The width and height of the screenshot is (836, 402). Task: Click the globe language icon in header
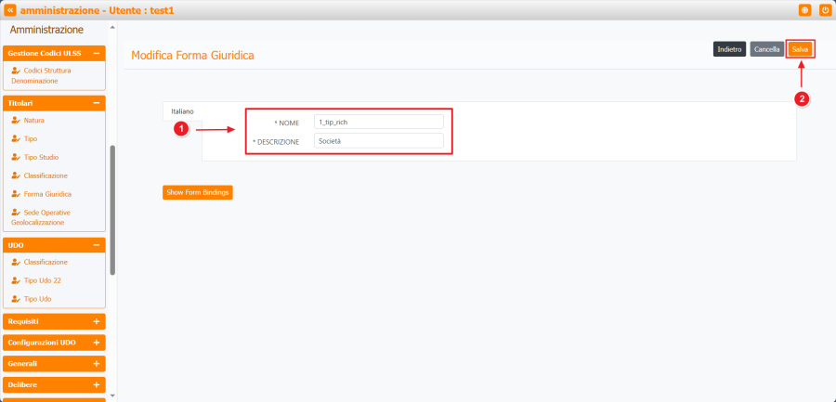coord(804,9)
